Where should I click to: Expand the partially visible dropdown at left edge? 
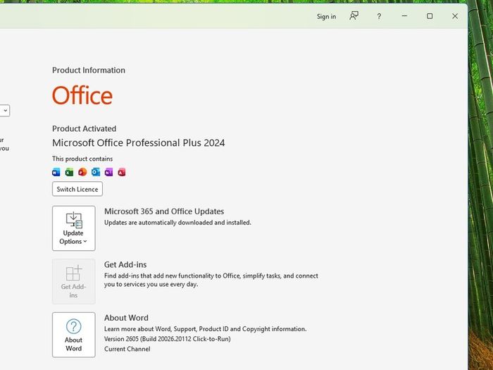(x=5, y=111)
